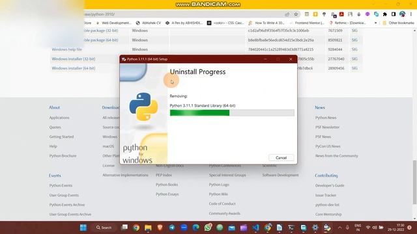The width and height of the screenshot is (417, 234).
Task: Click the browser address bar
Action: (x=184, y=14)
